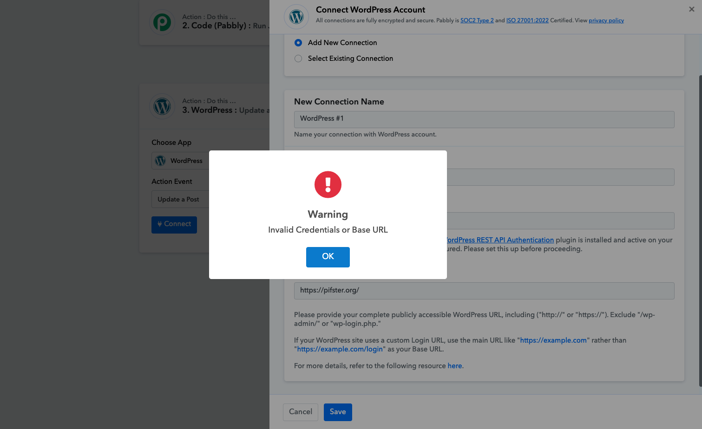Click the 'Action Event' label
Viewport: 702px width, 429px height.
[x=172, y=182]
